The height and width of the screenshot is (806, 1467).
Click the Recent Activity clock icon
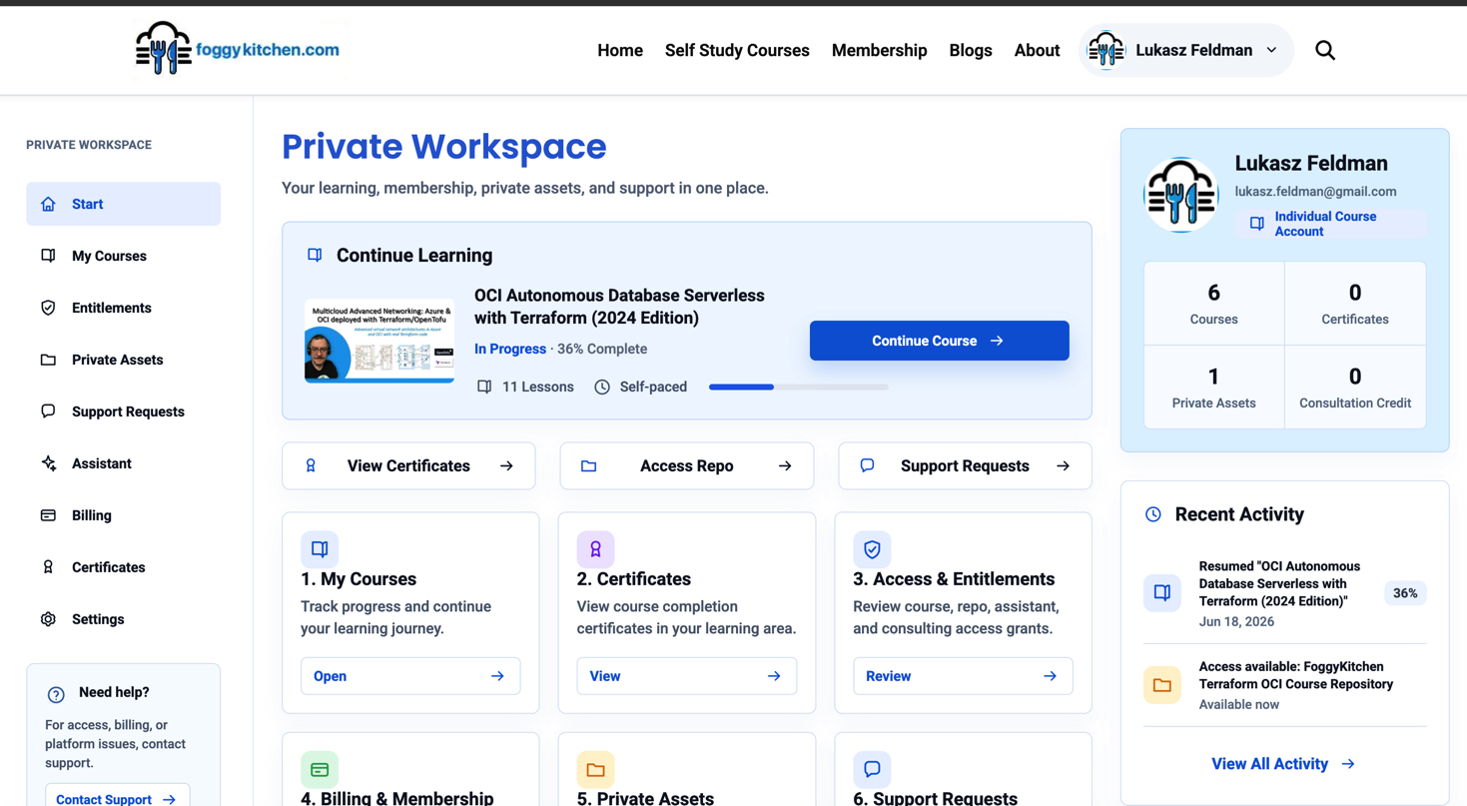tap(1153, 514)
